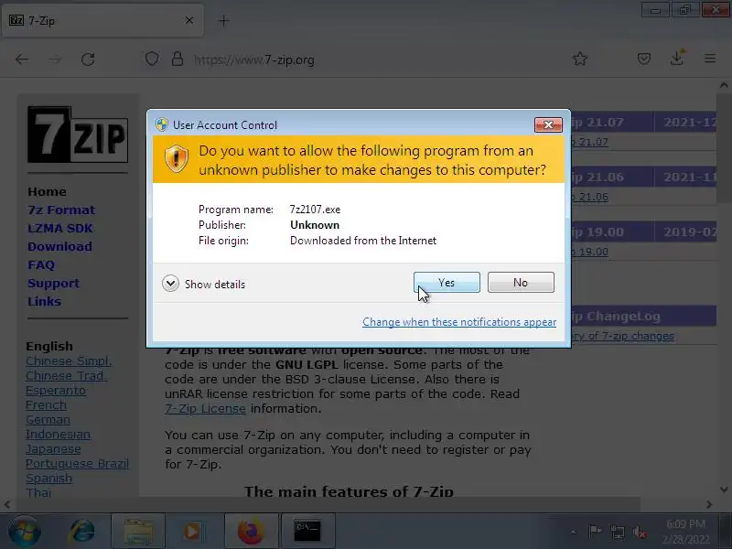Open network tray icon
This screenshot has width=732, height=549.
click(618, 532)
